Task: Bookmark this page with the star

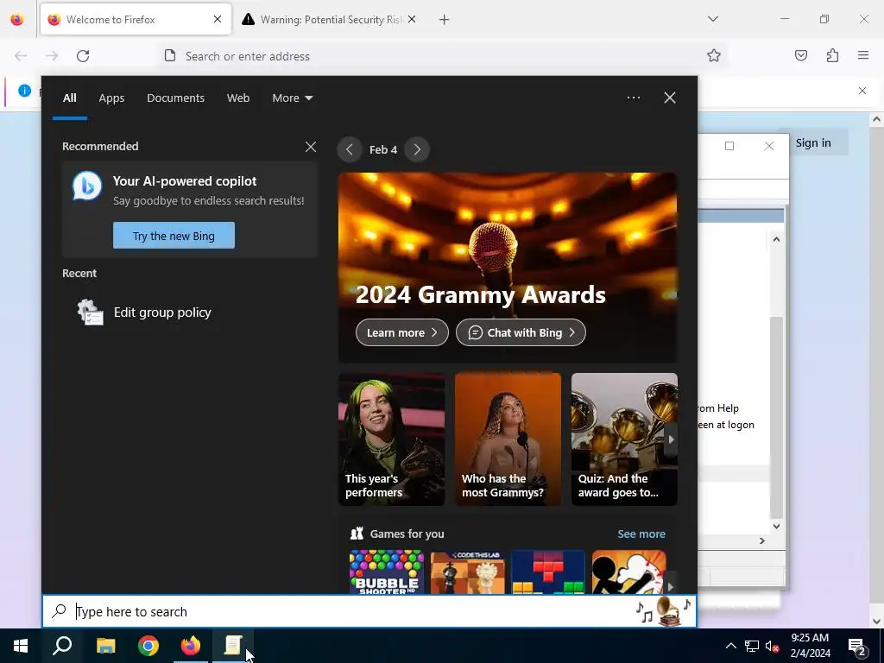Action: click(714, 55)
